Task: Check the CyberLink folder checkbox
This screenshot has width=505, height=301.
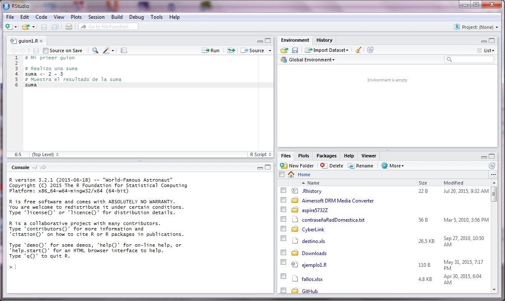Action: coord(283,229)
